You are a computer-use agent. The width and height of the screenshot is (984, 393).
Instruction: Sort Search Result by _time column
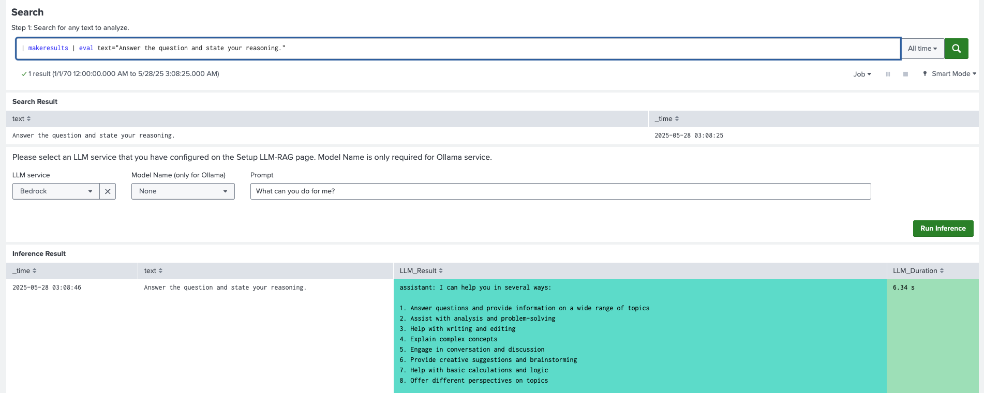pyautogui.click(x=667, y=119)
